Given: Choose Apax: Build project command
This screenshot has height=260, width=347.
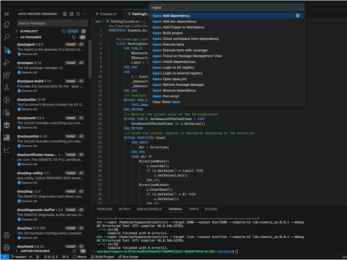Looking at the screenshot, I should (227, 33).
